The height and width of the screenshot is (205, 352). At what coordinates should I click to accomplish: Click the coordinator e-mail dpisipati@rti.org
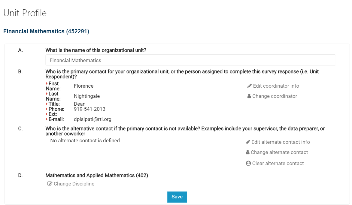point(93,119)
